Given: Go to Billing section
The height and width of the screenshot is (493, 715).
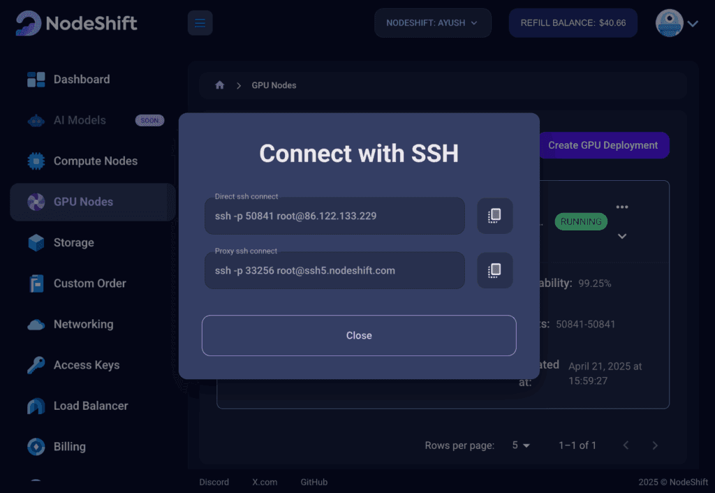Looking at the screenshot, I should (70, 446).
